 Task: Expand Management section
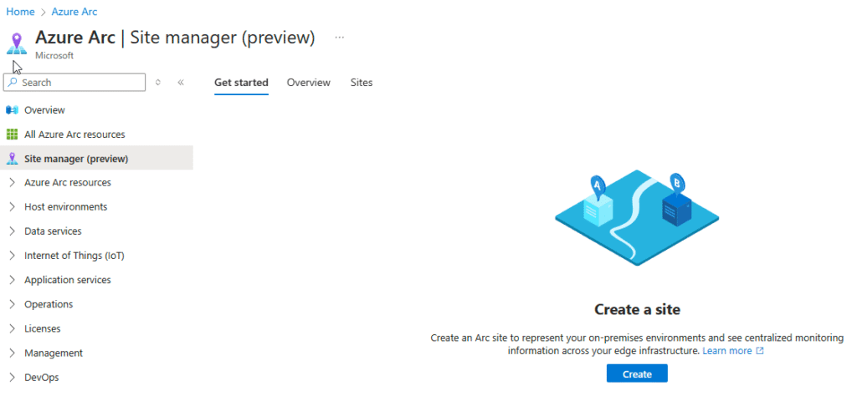click(x=13, y=353)
